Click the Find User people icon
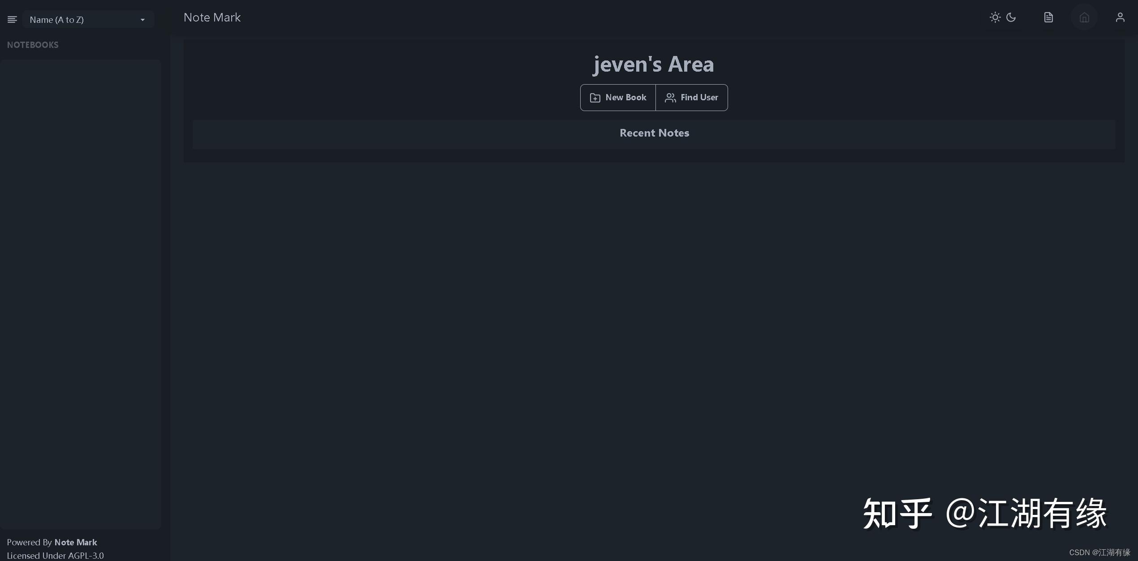Image resolution: width=1138 pixels, height=561 pixels. [x=670, y=97]
